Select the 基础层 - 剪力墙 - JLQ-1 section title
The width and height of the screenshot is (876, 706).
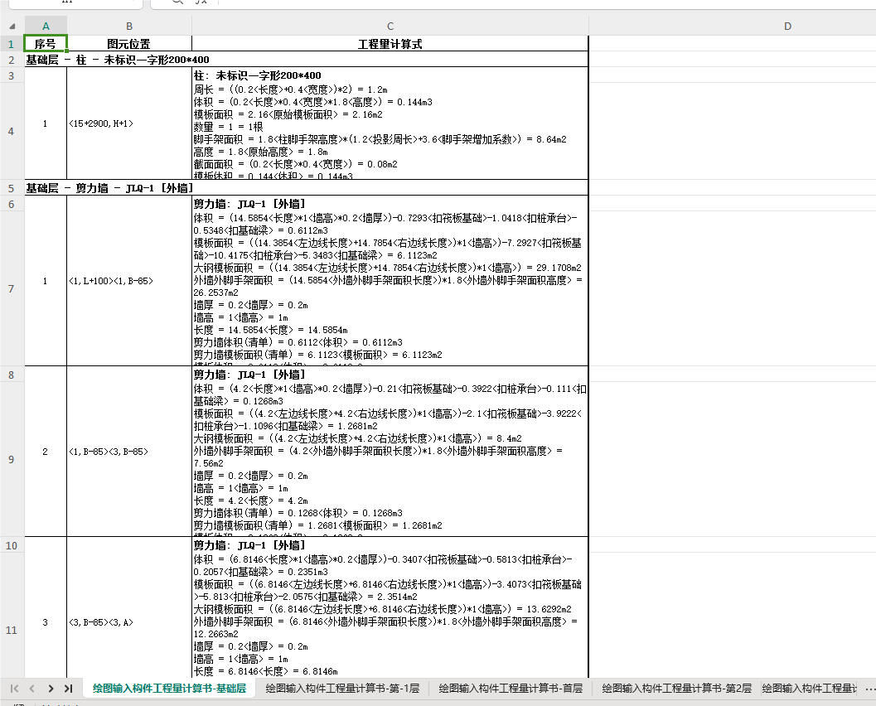tap(306, 187)
